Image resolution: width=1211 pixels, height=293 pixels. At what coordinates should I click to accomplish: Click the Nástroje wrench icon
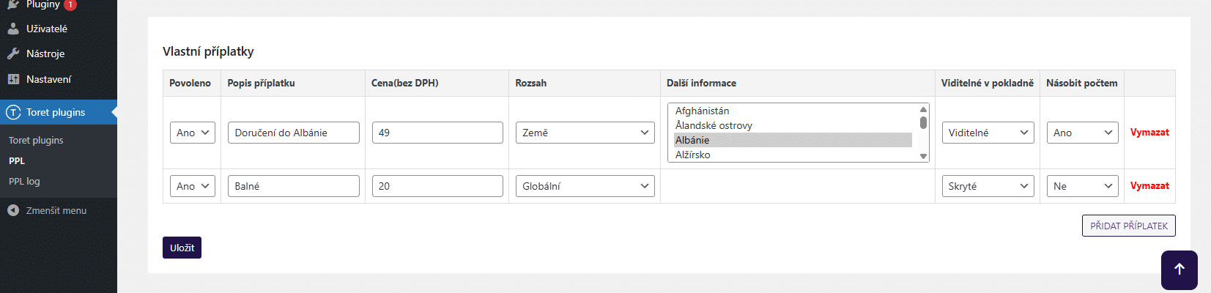[x=13, y=53]
